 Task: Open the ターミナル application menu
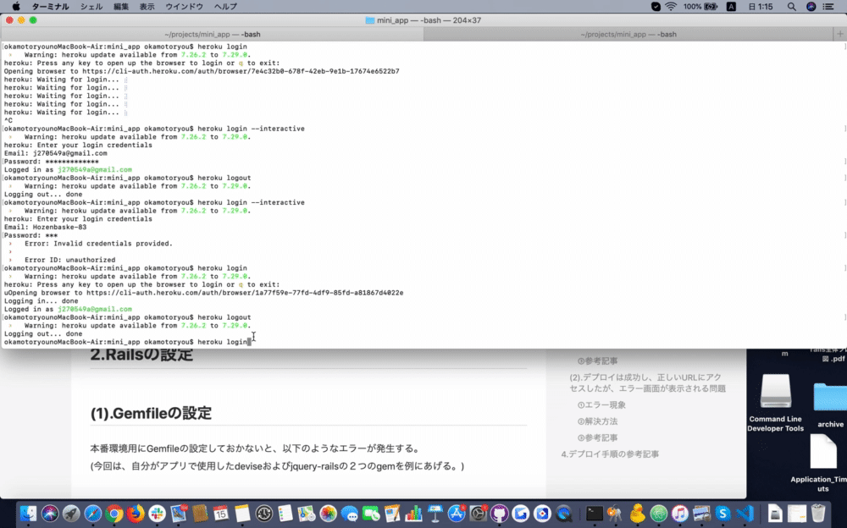[50, 7]
